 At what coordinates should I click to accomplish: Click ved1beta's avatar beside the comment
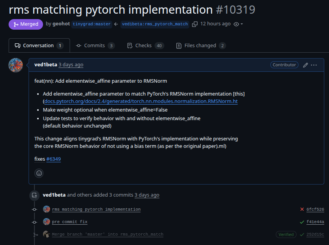tap(16, 65)
